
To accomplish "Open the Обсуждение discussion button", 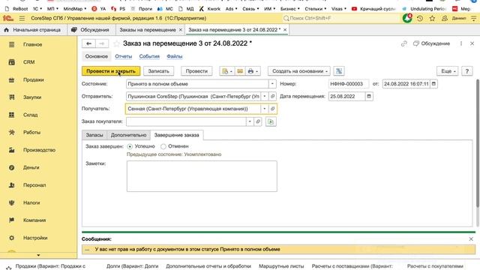I will click(432, 43).
